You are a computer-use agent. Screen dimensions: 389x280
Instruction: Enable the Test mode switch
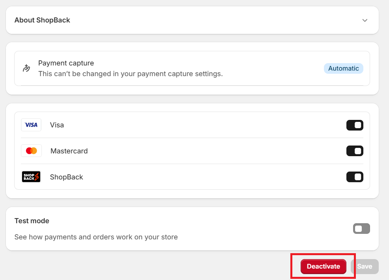[x=361, y=229]
